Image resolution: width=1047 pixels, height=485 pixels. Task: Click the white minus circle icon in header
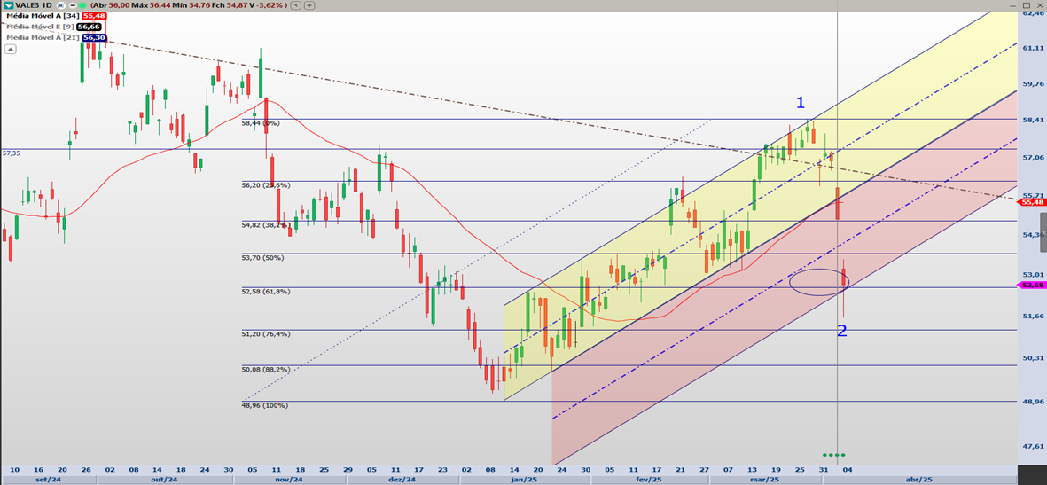73,5
